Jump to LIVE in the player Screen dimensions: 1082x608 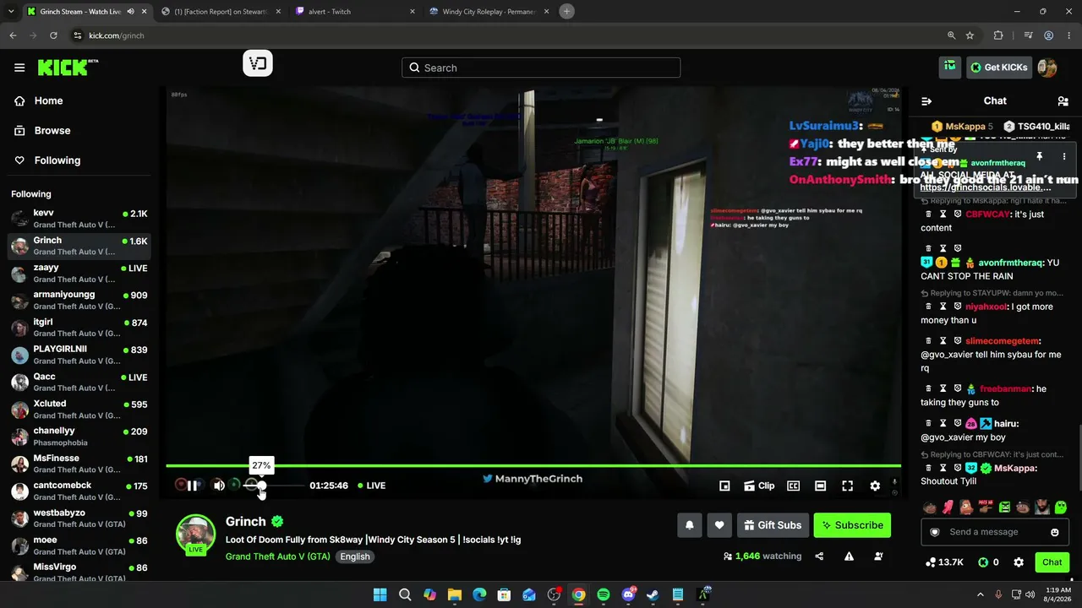click(371, 486)
